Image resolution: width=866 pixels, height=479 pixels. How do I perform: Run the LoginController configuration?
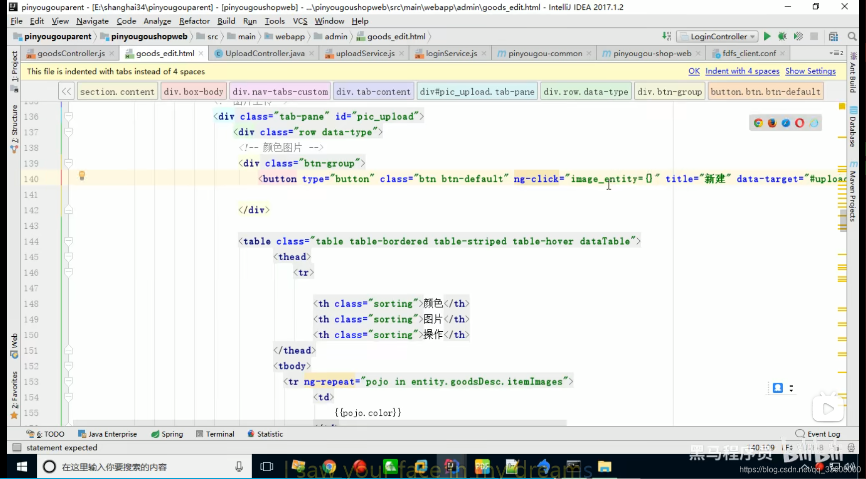tap(767, 36)
